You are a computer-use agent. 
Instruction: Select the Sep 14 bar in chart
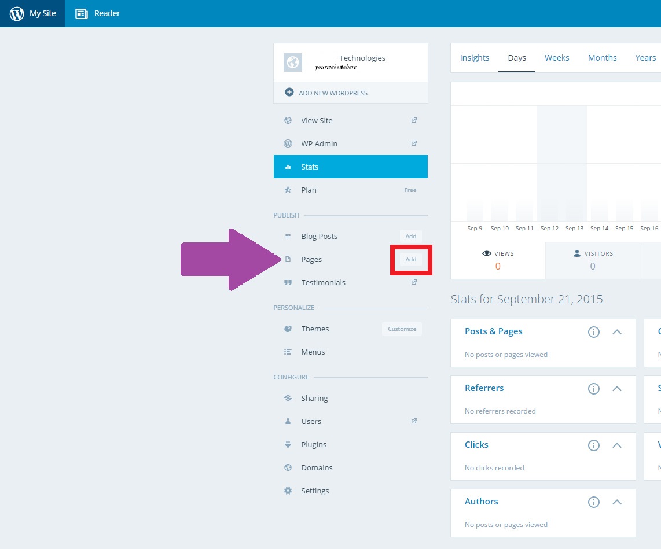pos(599,211)
